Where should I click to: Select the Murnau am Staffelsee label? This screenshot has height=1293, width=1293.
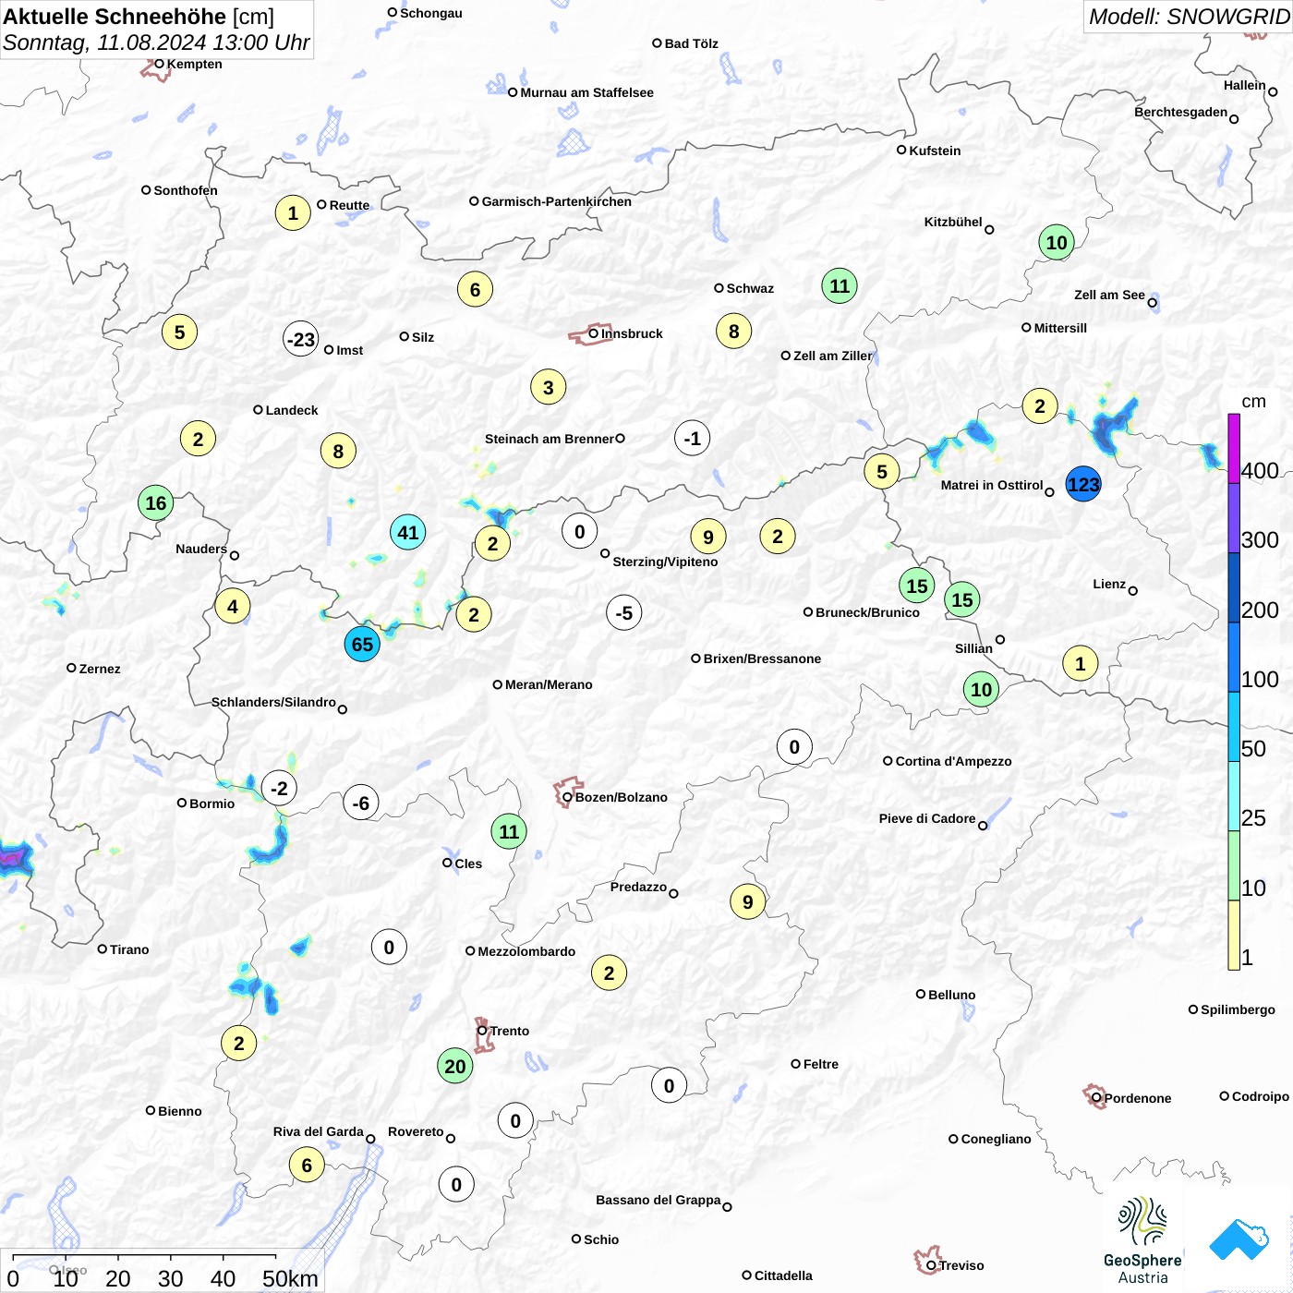coord(587,92)
